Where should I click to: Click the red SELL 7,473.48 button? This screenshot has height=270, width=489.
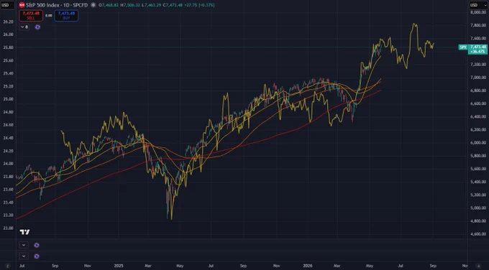pyautogui.click(x=31, y=16)
